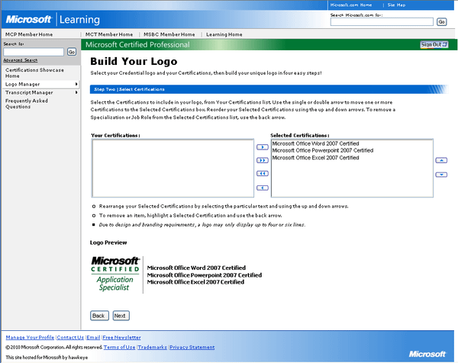Open Frequently Asked Questions in sidebar
This screenshot has height=363, width=458.
click(27, 104)
